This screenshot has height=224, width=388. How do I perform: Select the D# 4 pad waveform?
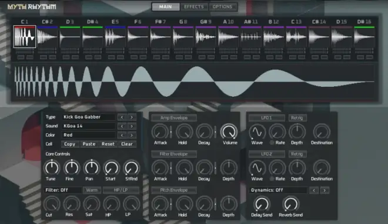pos(92,37)
